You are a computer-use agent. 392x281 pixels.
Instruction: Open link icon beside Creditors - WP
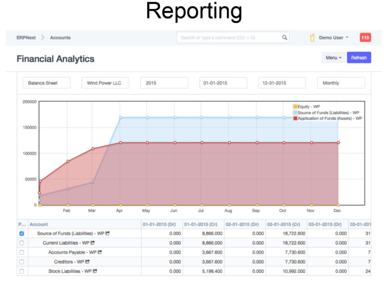pyautogui.click(x=88, y=262)
